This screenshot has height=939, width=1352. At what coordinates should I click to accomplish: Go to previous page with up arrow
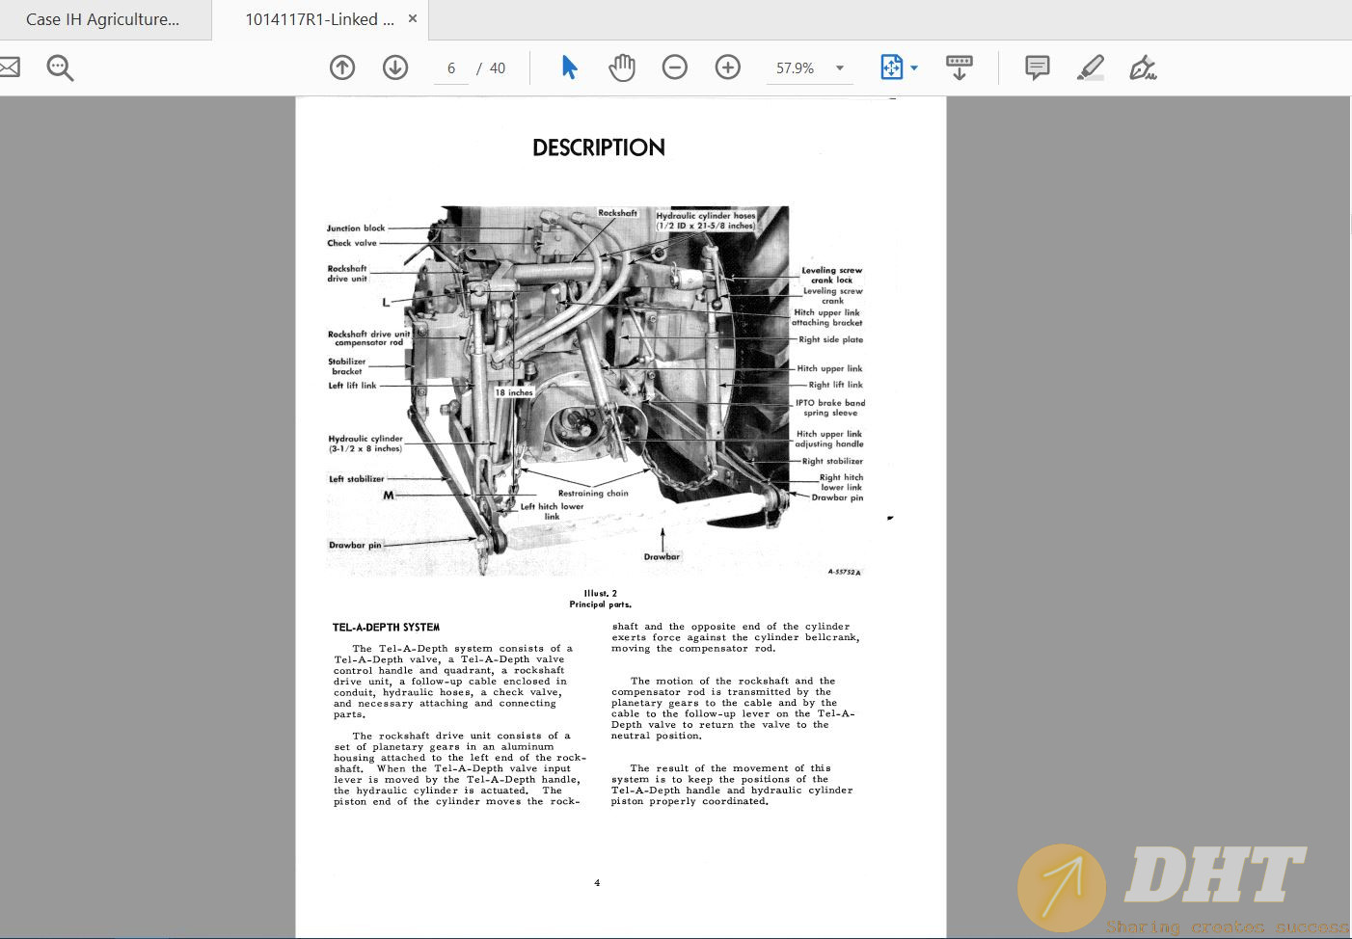[x=342, y=67]
